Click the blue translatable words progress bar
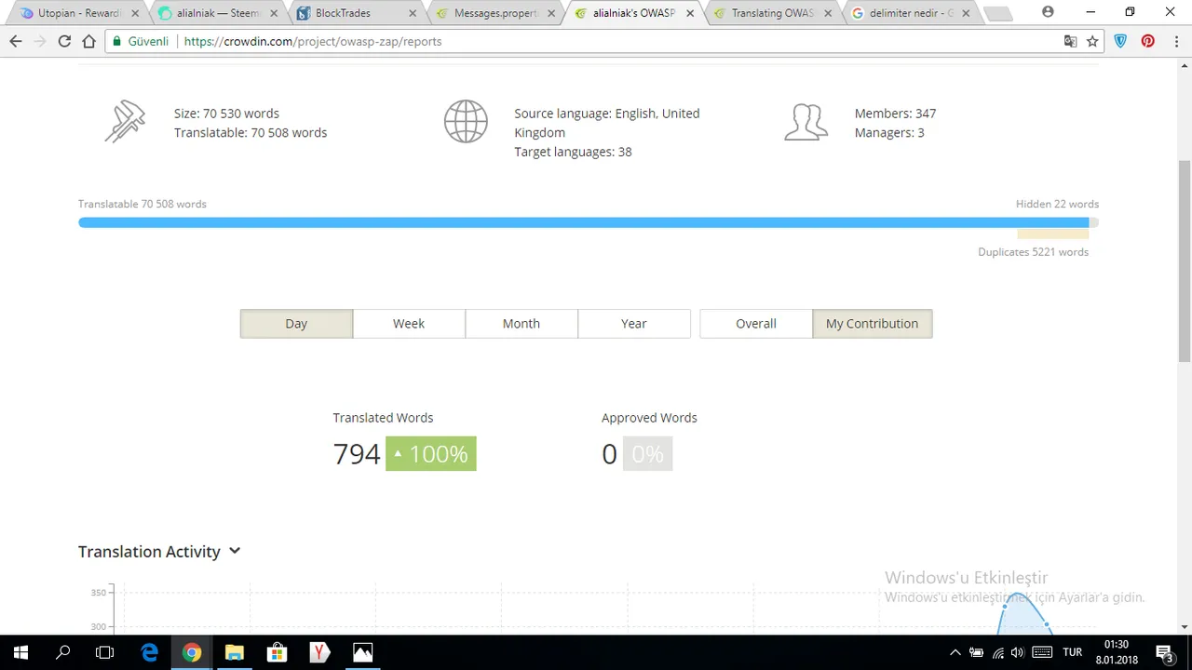The width and height of the screenshot is (1192, 670). (x=583, y=222)
